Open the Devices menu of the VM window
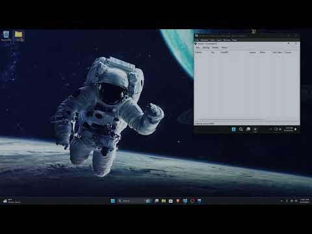312x234 pixels. 227,40
